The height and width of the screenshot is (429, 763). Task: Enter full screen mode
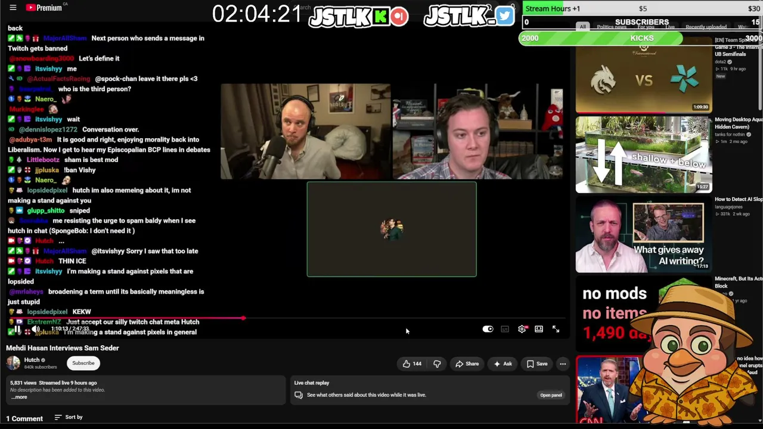pyautogui.click(x=556, y=329)
